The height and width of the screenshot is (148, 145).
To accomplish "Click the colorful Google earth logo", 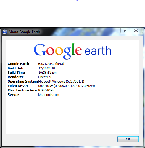I will tap(72, 51).
